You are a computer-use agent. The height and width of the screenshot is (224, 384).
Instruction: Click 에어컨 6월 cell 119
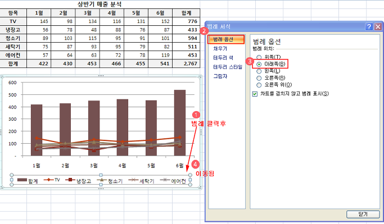[160, 55]
